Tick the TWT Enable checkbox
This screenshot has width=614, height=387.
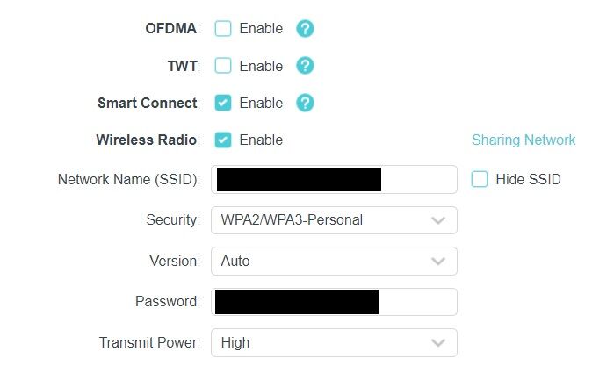pos(223,66)
